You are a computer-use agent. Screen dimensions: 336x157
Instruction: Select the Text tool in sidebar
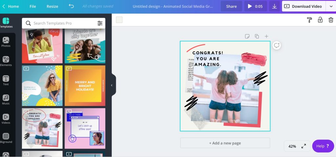pos(6,80)
